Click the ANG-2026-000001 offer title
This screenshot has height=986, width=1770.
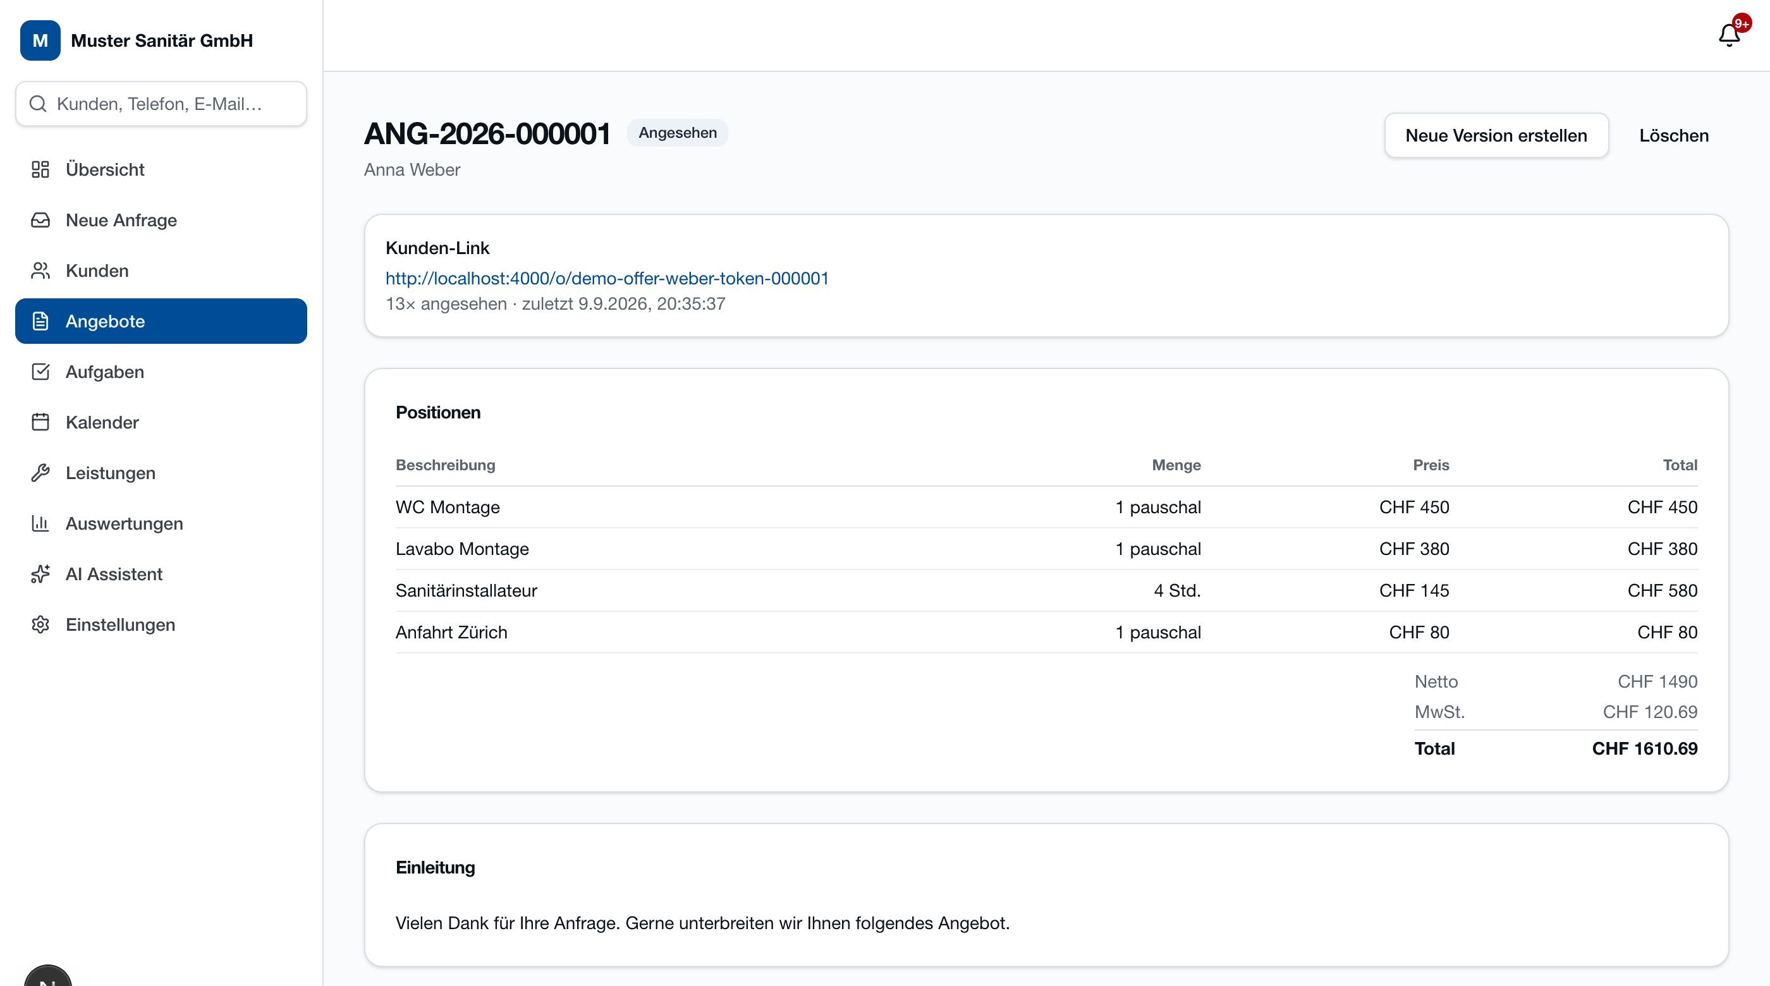[487, 133]
